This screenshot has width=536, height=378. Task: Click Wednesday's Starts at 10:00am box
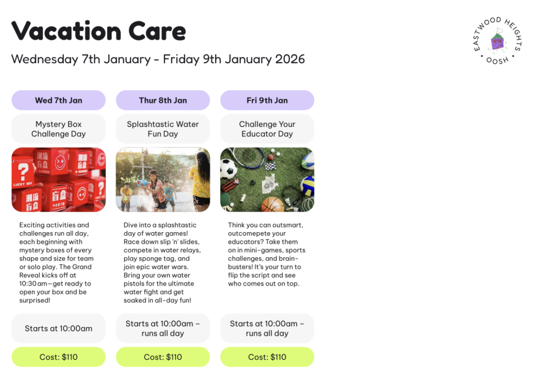(x=59, y=329)
